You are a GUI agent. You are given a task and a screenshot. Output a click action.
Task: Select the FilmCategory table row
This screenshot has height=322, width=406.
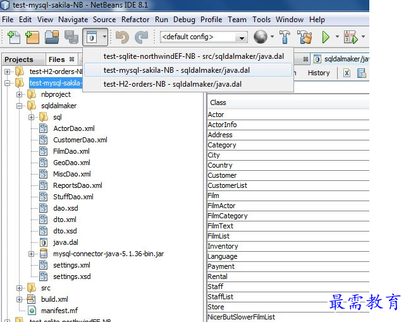[x=288, y=216]
